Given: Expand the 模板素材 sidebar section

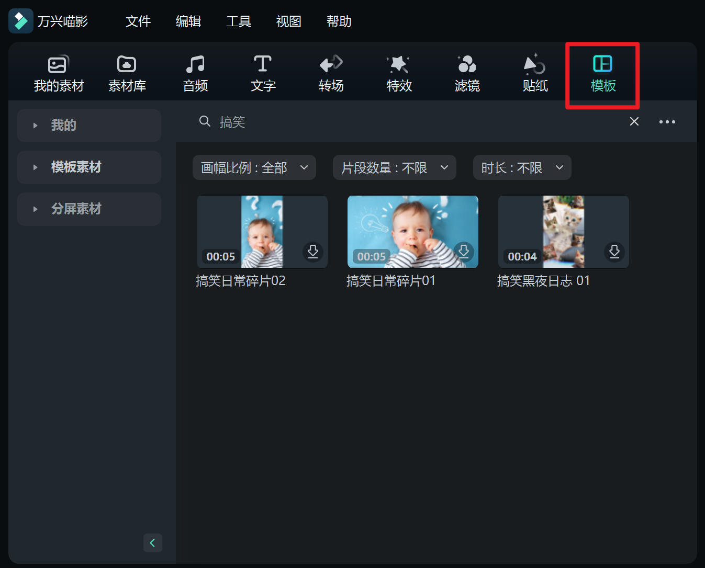Looking at the screenshot, I should pos(88,167).
